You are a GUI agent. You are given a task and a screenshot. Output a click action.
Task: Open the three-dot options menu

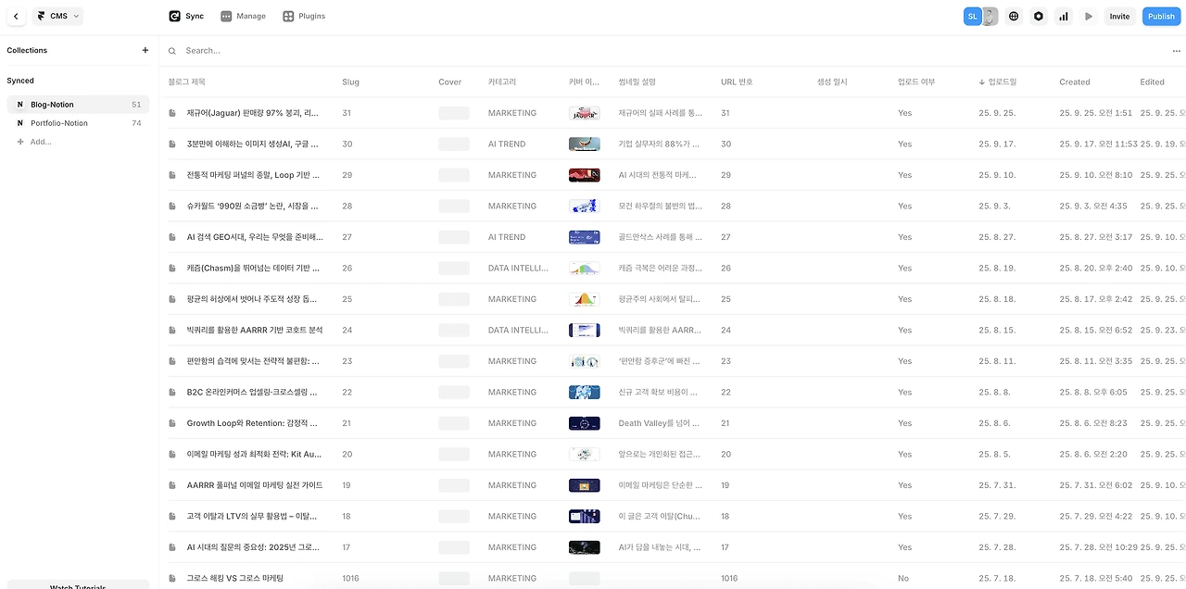coord(1177,50)
